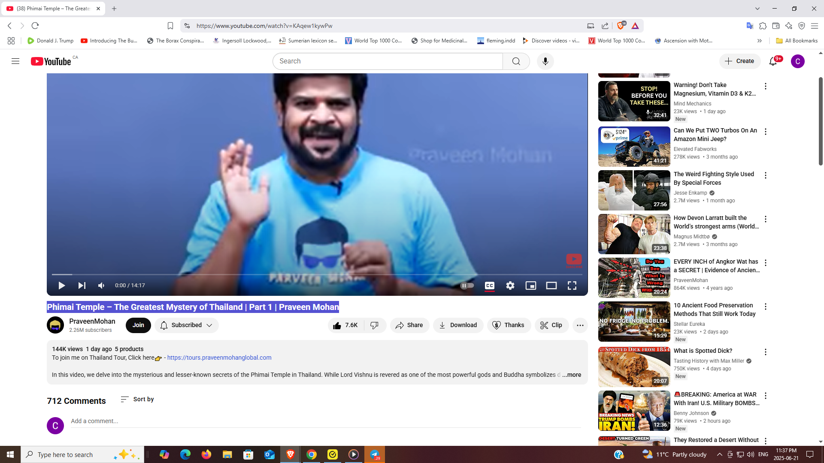Open a new browser tab

114,9
